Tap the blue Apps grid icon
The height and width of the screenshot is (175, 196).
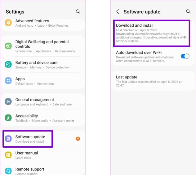(x=8, y=81)
